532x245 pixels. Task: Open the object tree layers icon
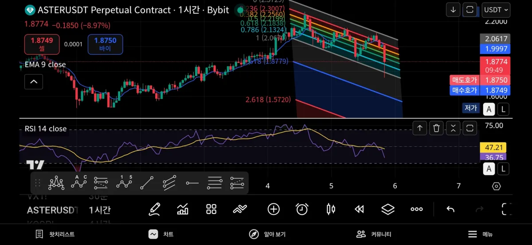pos(388,209)
